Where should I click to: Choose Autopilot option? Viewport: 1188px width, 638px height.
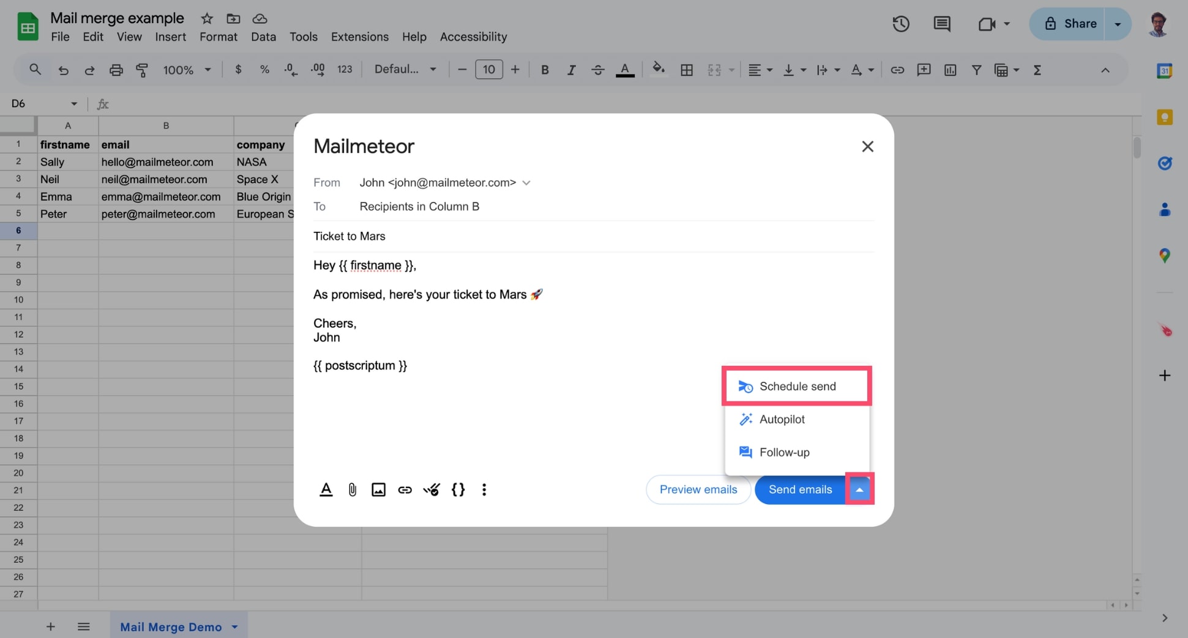(797, 419)
